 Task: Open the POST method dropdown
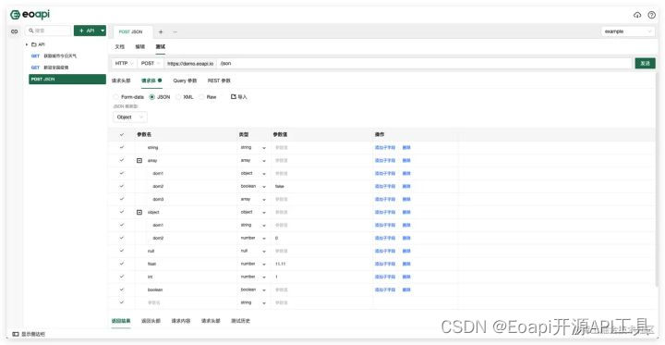pos(151,63)
